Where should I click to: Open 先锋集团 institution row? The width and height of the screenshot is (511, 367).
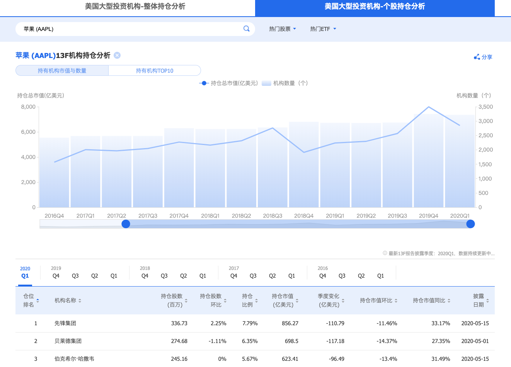click(65, 323)
